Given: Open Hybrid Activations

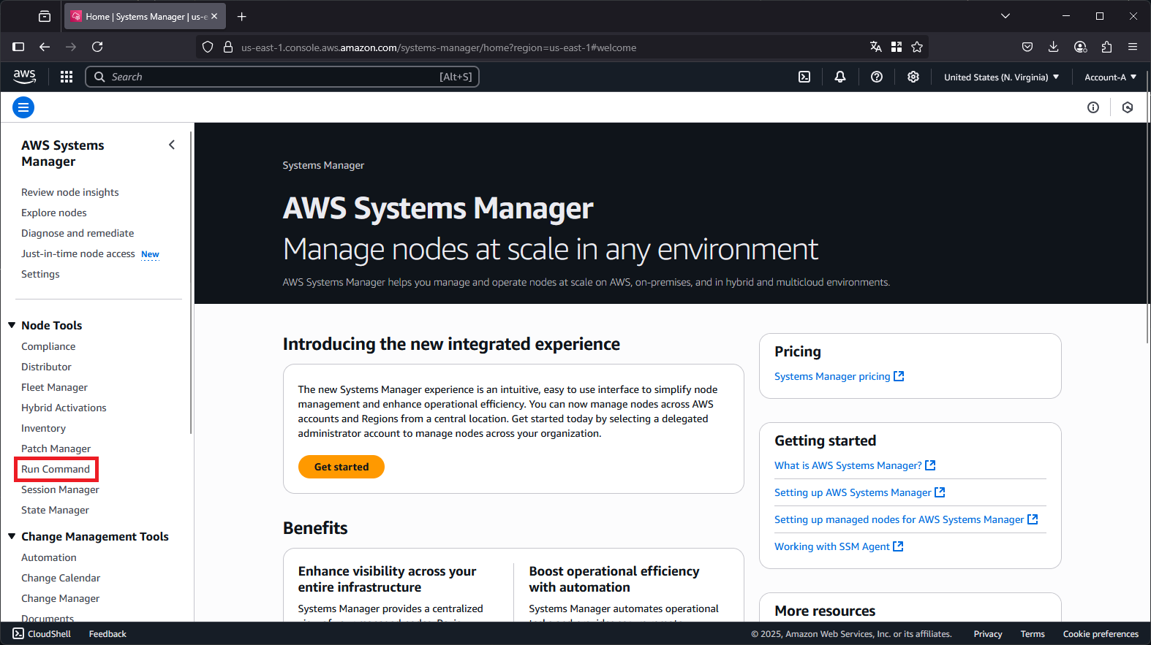Looking at the screenshot, I should coord(64,408).
